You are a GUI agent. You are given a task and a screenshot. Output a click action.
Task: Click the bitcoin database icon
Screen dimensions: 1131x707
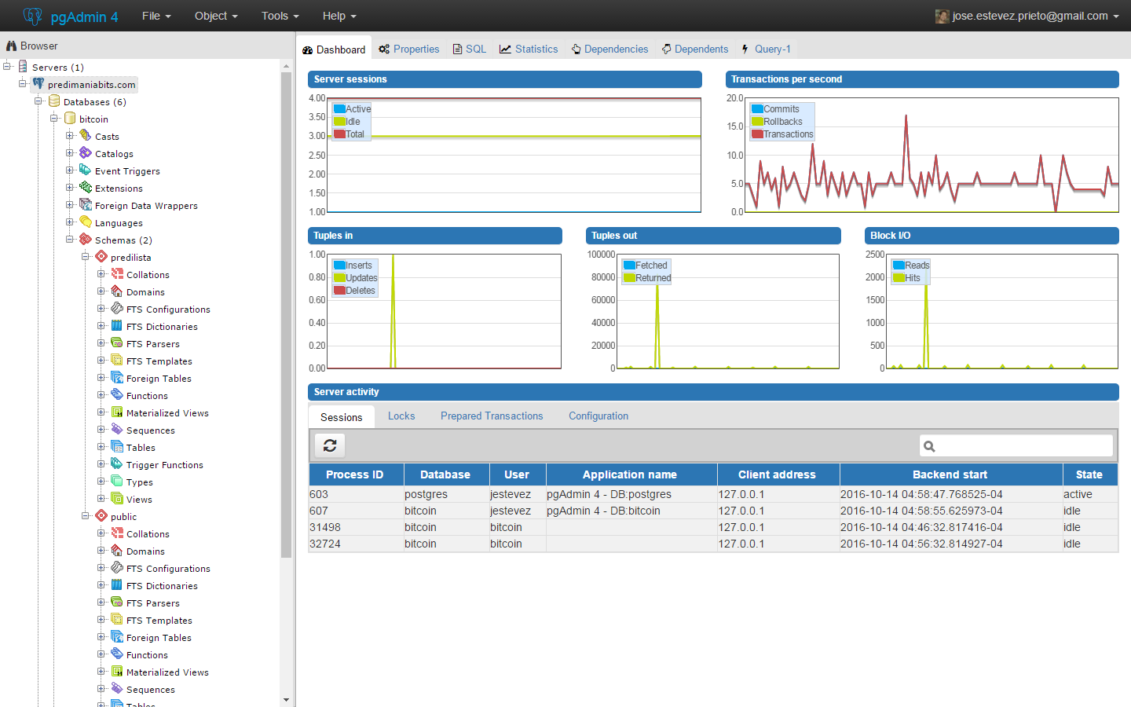[x=70, y=119]
